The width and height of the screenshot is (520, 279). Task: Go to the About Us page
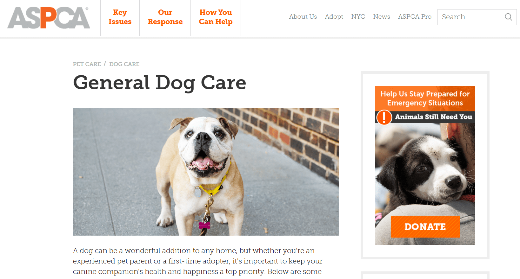pos(303,16)
